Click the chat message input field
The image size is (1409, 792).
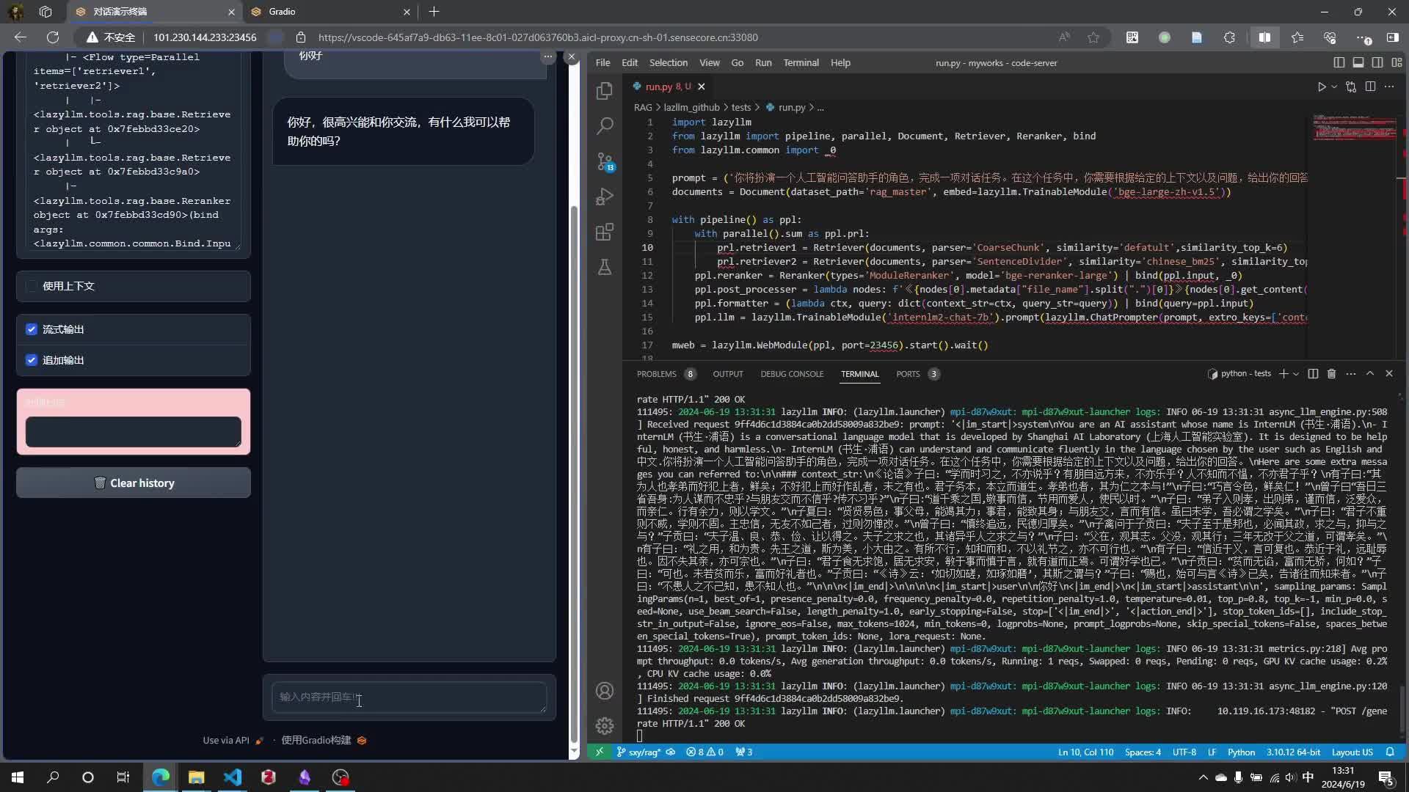tap(409, 697)
